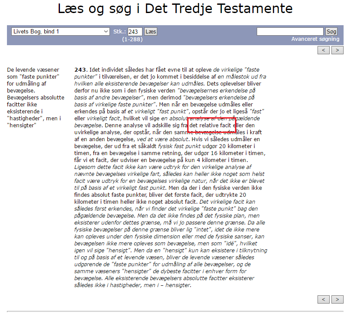Click the bottom < previous button
The width and height of the screenshot is (364, 314).
point(323,299)
